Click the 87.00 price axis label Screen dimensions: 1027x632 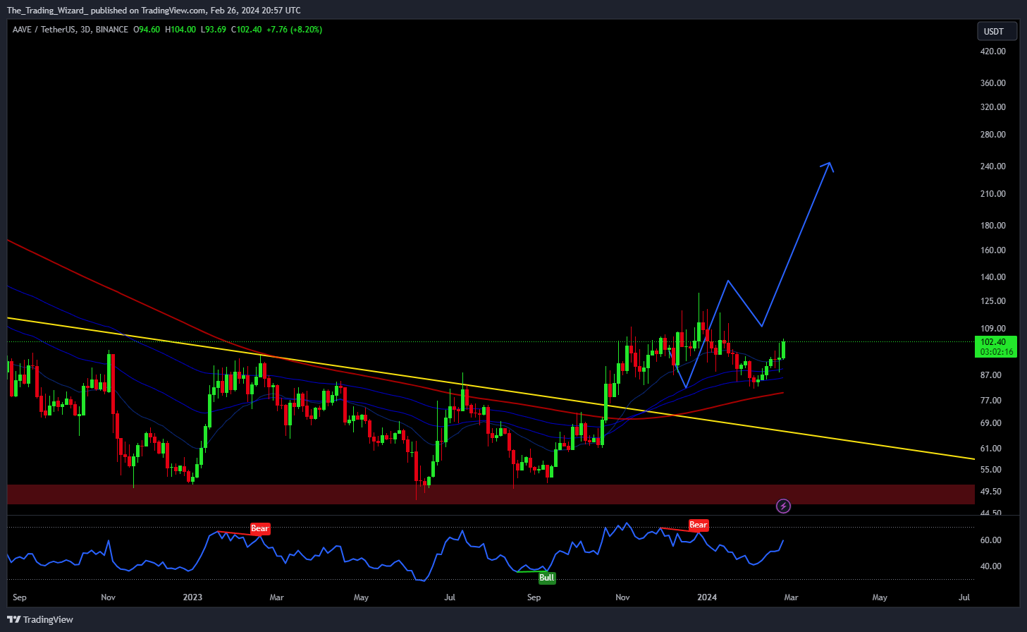(x=990, y=375)
